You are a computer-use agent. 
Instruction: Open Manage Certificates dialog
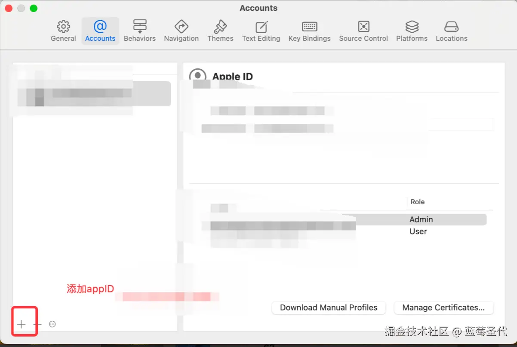pyautogui.click(x=443, y=308)
